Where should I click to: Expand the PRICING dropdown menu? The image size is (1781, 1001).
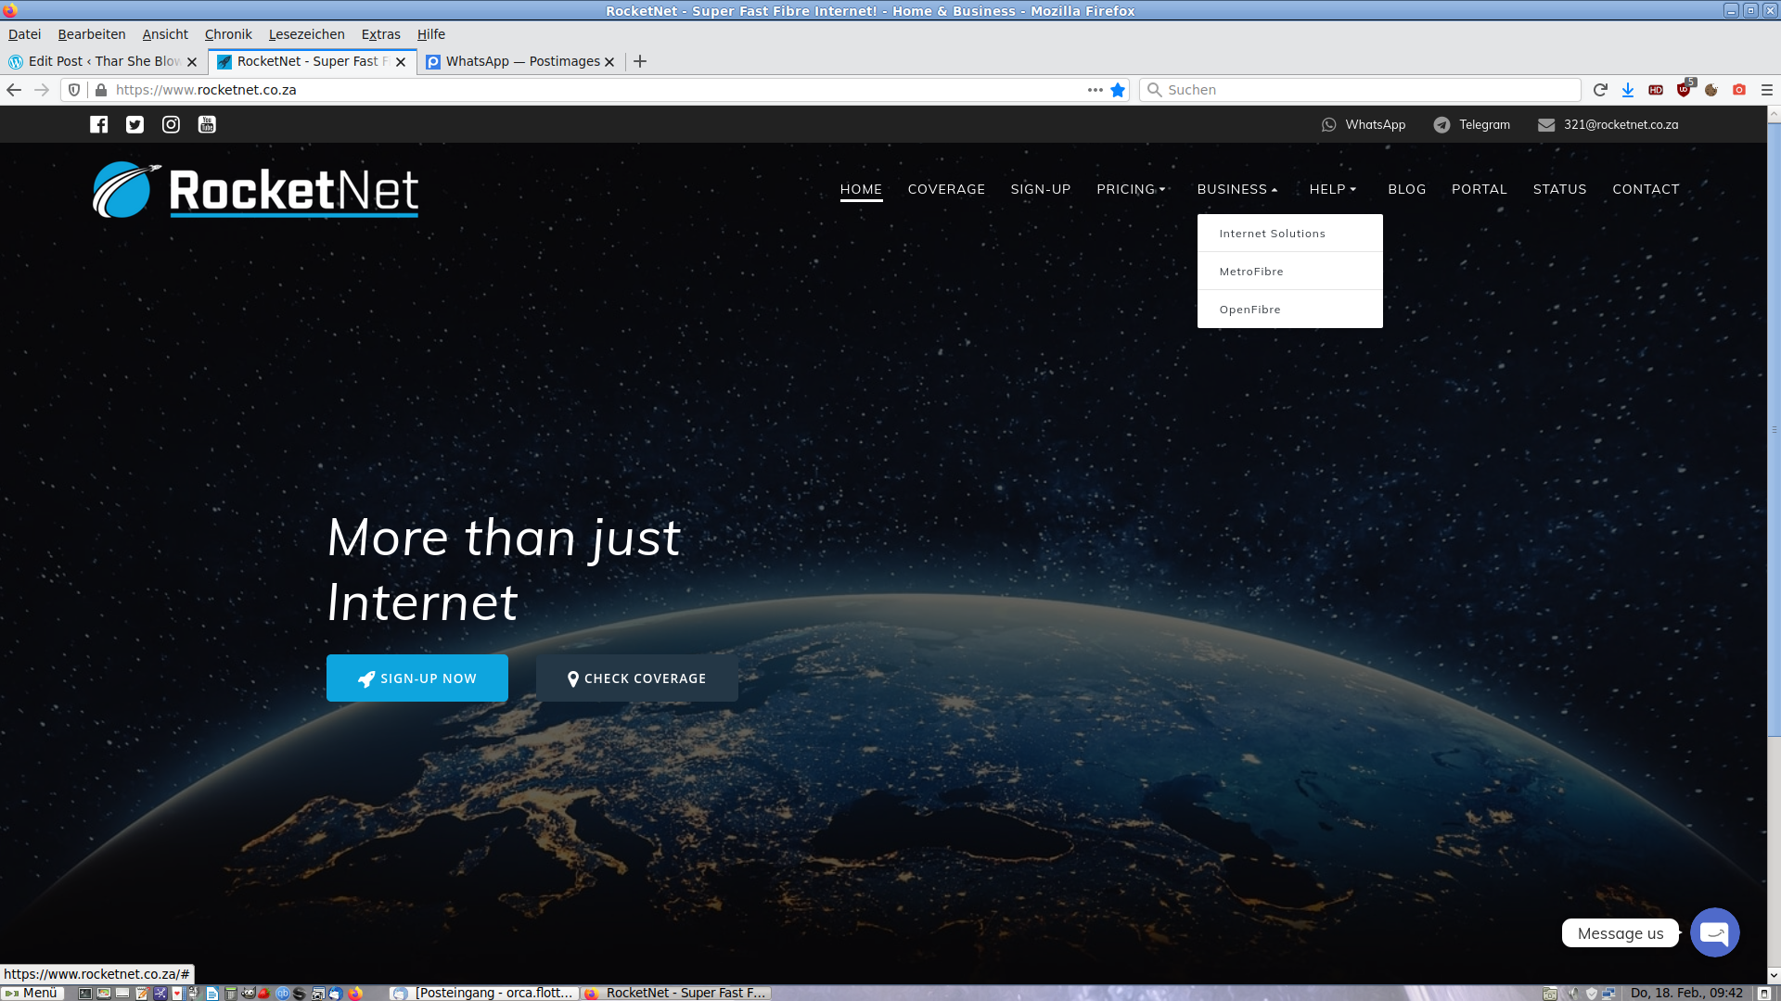point(1131,189)
